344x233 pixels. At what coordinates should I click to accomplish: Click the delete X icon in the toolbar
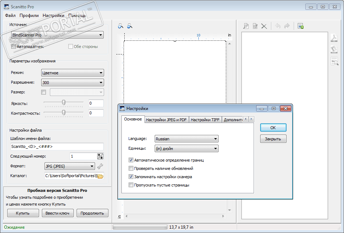point(264,26)
